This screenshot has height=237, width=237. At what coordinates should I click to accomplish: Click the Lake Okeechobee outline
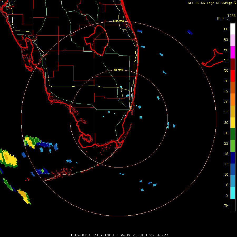96,41
